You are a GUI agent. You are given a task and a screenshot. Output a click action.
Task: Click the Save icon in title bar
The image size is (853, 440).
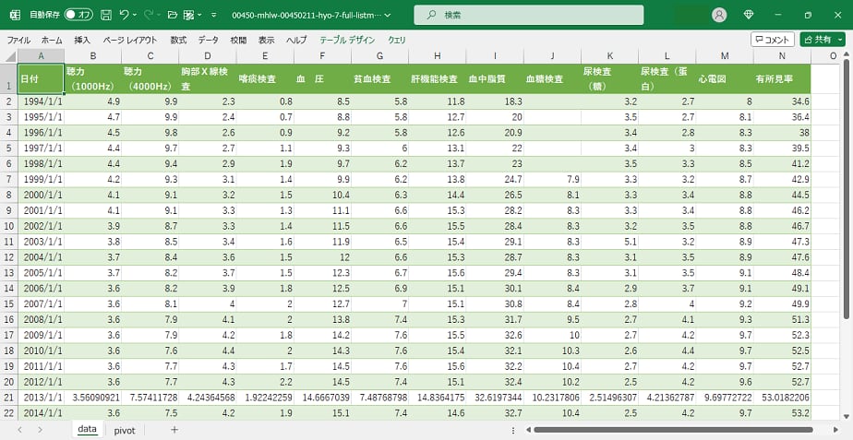click(x=106, y=15)
